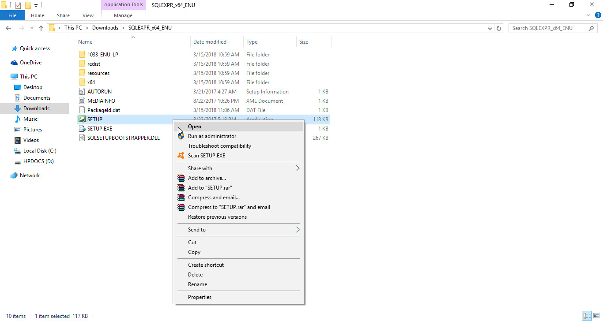The height and width of the screenshot is (321, 603).
Task: Switch to the View ribbon tab
Action: coord(88,15)
